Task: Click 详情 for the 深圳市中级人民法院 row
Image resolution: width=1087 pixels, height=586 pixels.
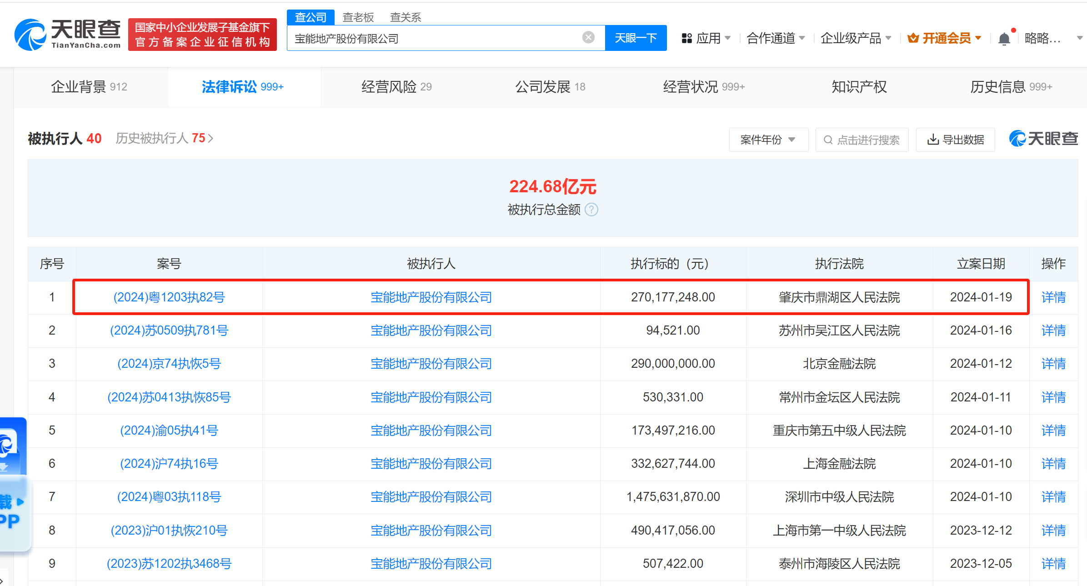Action: (x=1053, y=497)
